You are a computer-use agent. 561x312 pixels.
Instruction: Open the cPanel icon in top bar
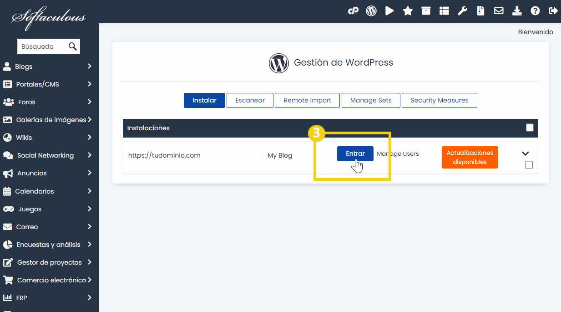(x=353, y=11)
